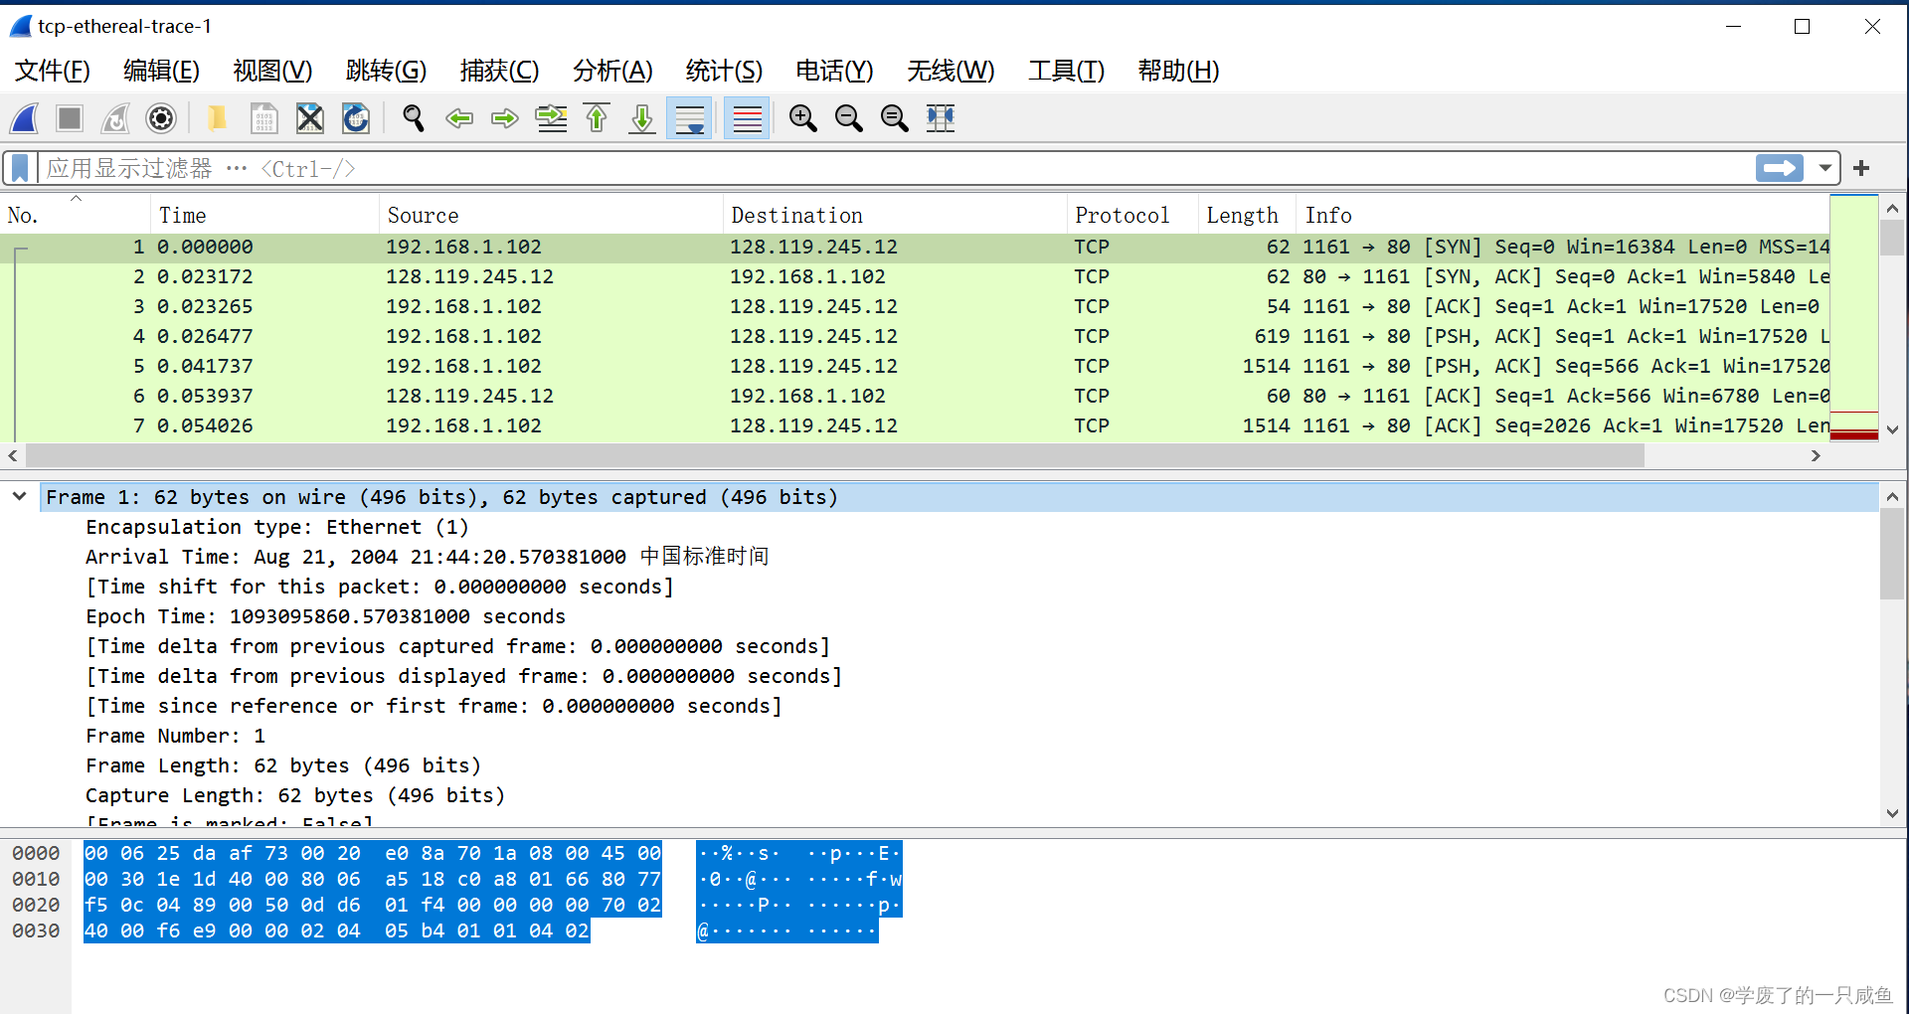The width and height of the screenshot is (1909, 1014).
Task: Close the capture file icon
Action: [310, 118]
